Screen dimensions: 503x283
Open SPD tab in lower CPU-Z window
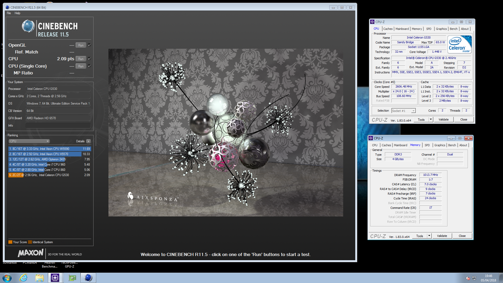click(427, 145)
